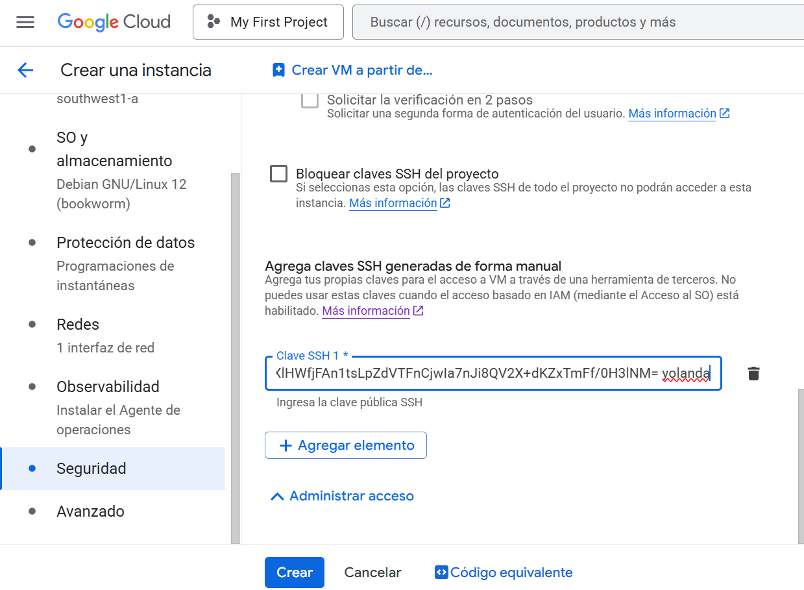Viewport: 804px width, 590px height.
Task: Switch to the Avanzado section
Action: 90,511
